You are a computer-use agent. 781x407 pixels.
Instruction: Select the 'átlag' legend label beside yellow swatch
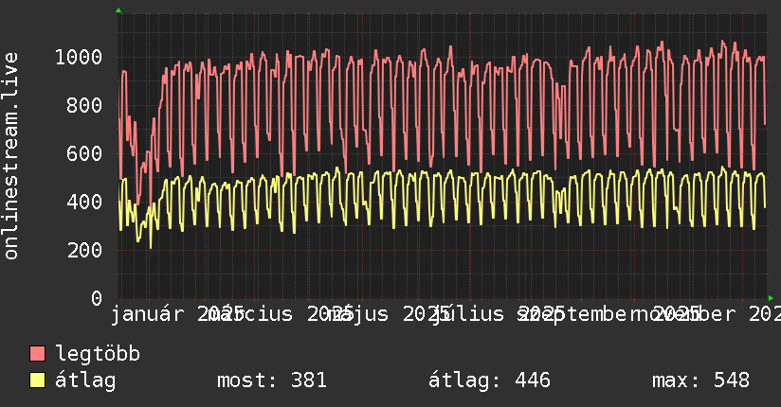(x=85, y=380)
